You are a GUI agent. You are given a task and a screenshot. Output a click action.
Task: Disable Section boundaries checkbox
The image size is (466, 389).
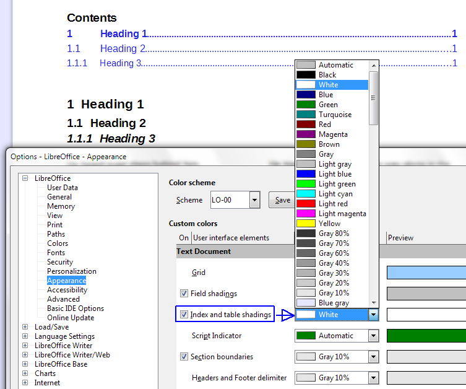184,357
